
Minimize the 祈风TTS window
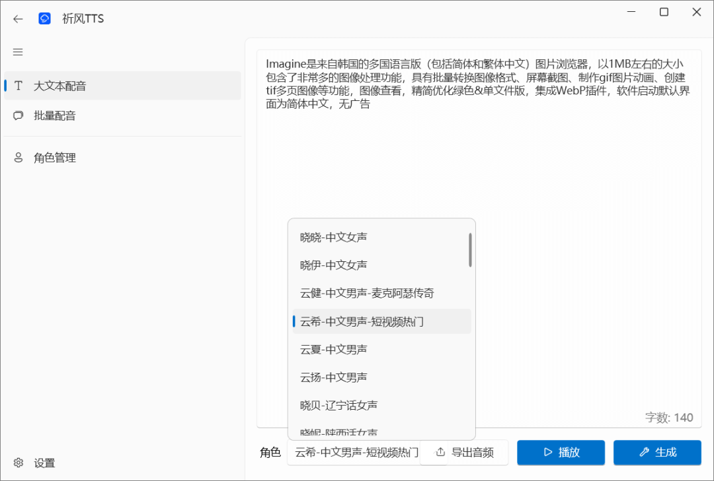[x=631, y=13]
